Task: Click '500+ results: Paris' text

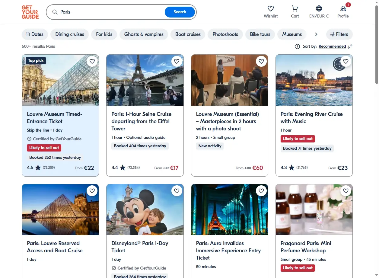Action: click(38, 46)
